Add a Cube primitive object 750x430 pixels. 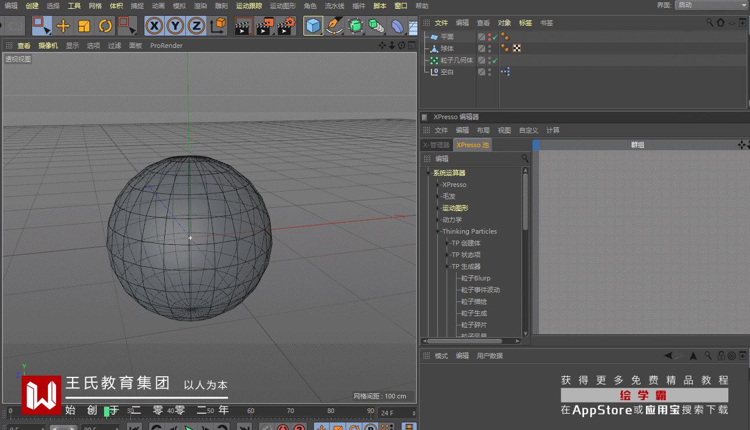pos(313,26)
